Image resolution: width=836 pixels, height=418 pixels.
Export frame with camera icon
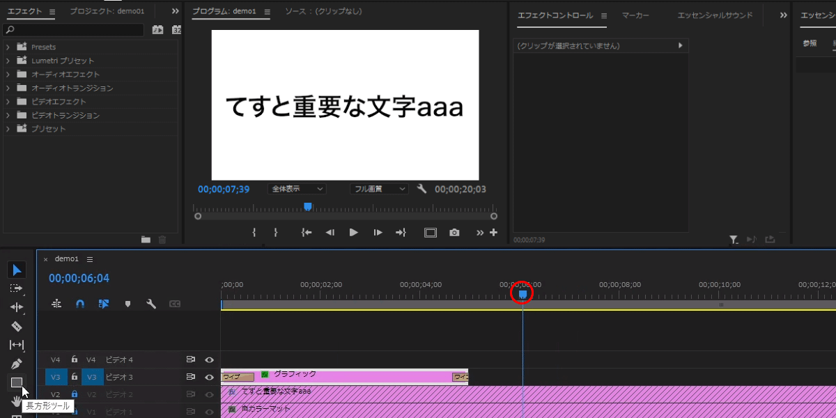click(x=454, y=233)
